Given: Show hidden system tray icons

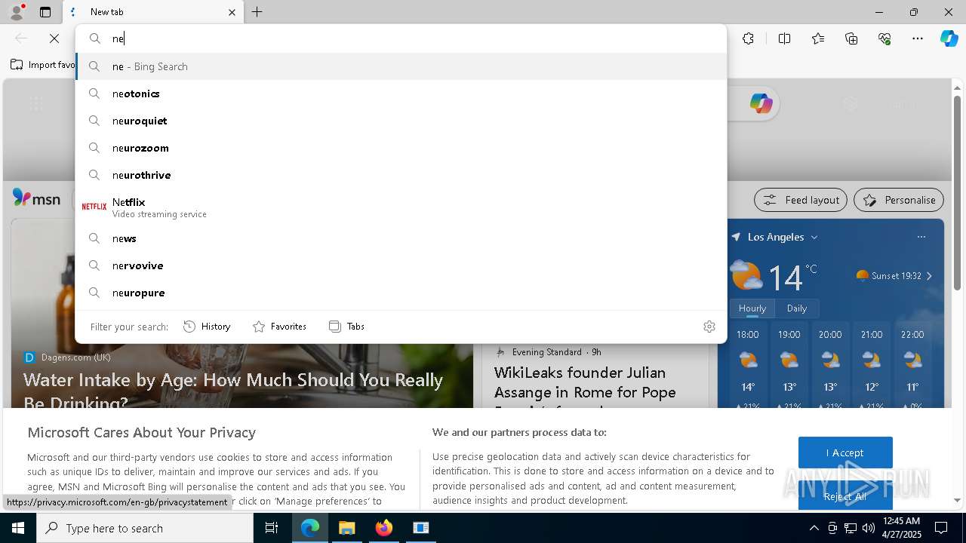Looking at the screenshot, I should [x=814, y=528].
